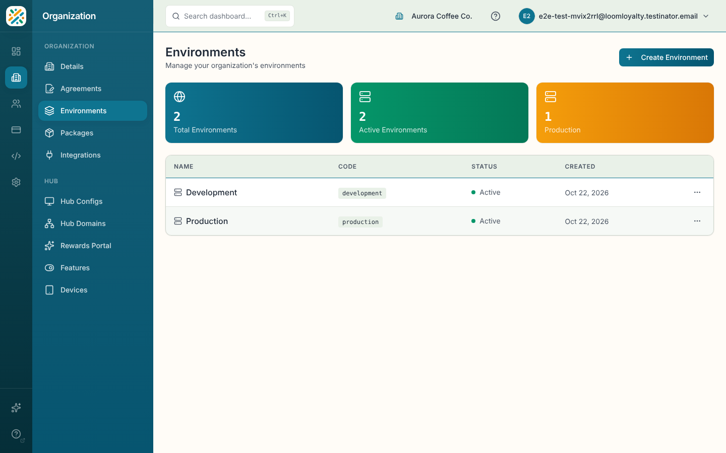This screenshot has width=726, height=453.
Task: Open Features in sidebar
Action: tap(93, 268)
